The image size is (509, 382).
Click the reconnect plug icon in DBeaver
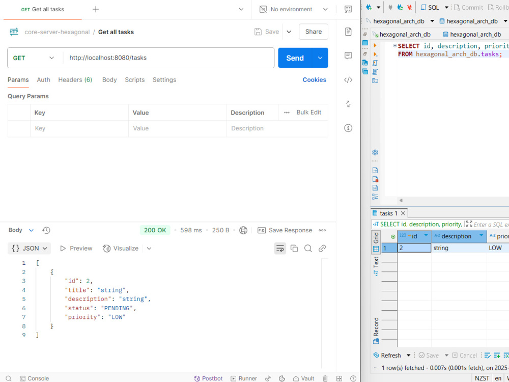point(400,7)
